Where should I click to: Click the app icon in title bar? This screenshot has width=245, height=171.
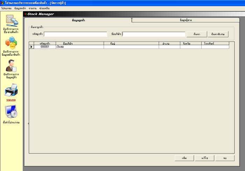click(x=2, y=3)
